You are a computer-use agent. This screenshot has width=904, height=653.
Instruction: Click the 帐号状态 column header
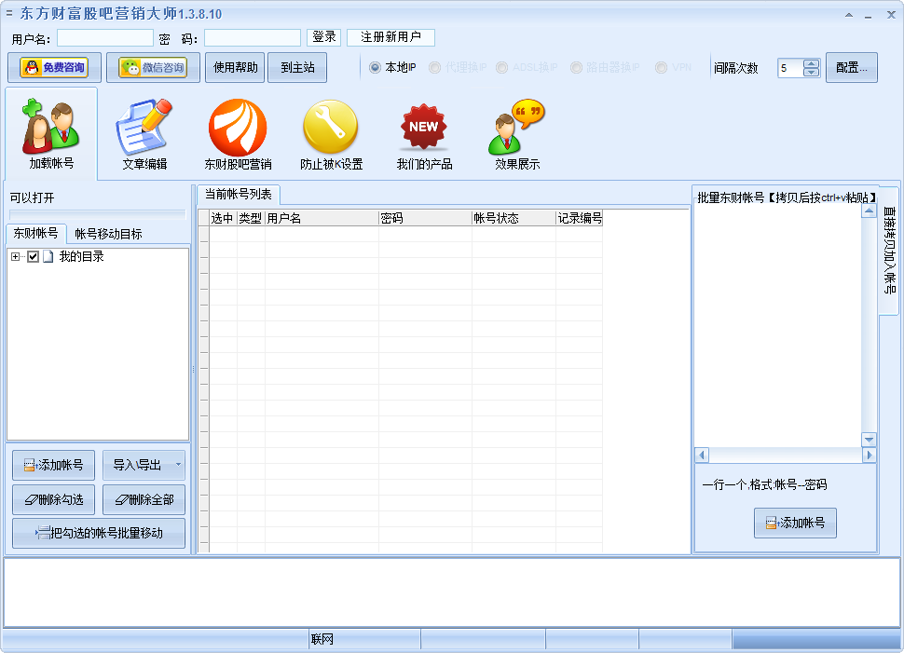514,218
